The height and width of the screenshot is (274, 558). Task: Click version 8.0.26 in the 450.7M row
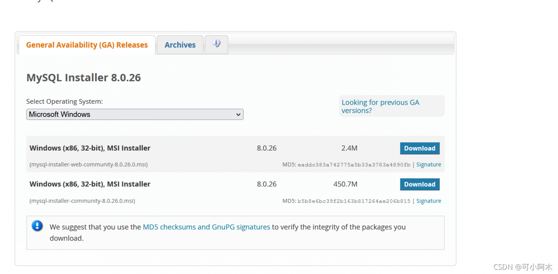(x=267, y=184)
